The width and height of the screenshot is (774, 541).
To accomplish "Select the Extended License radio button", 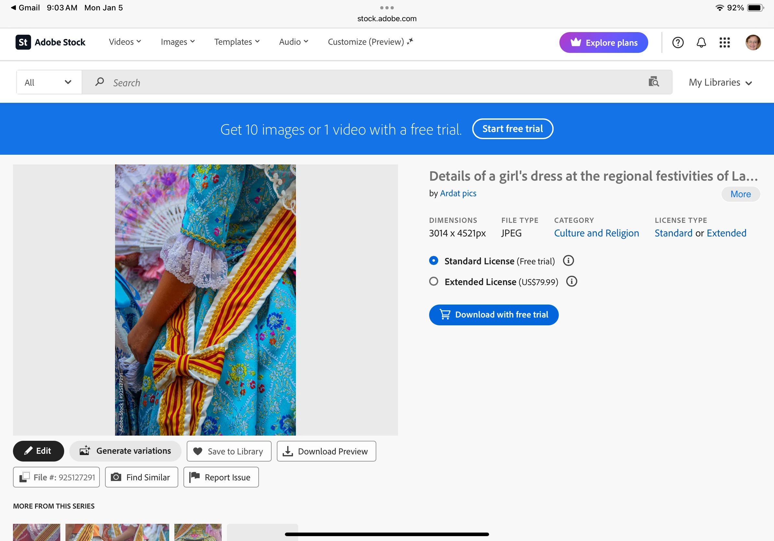I will coord(434,281).
